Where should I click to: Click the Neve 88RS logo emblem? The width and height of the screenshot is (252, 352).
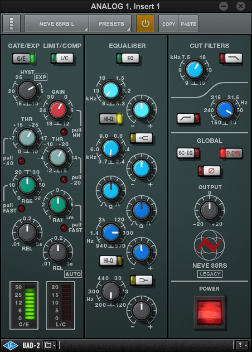click(x=210, y=245)
